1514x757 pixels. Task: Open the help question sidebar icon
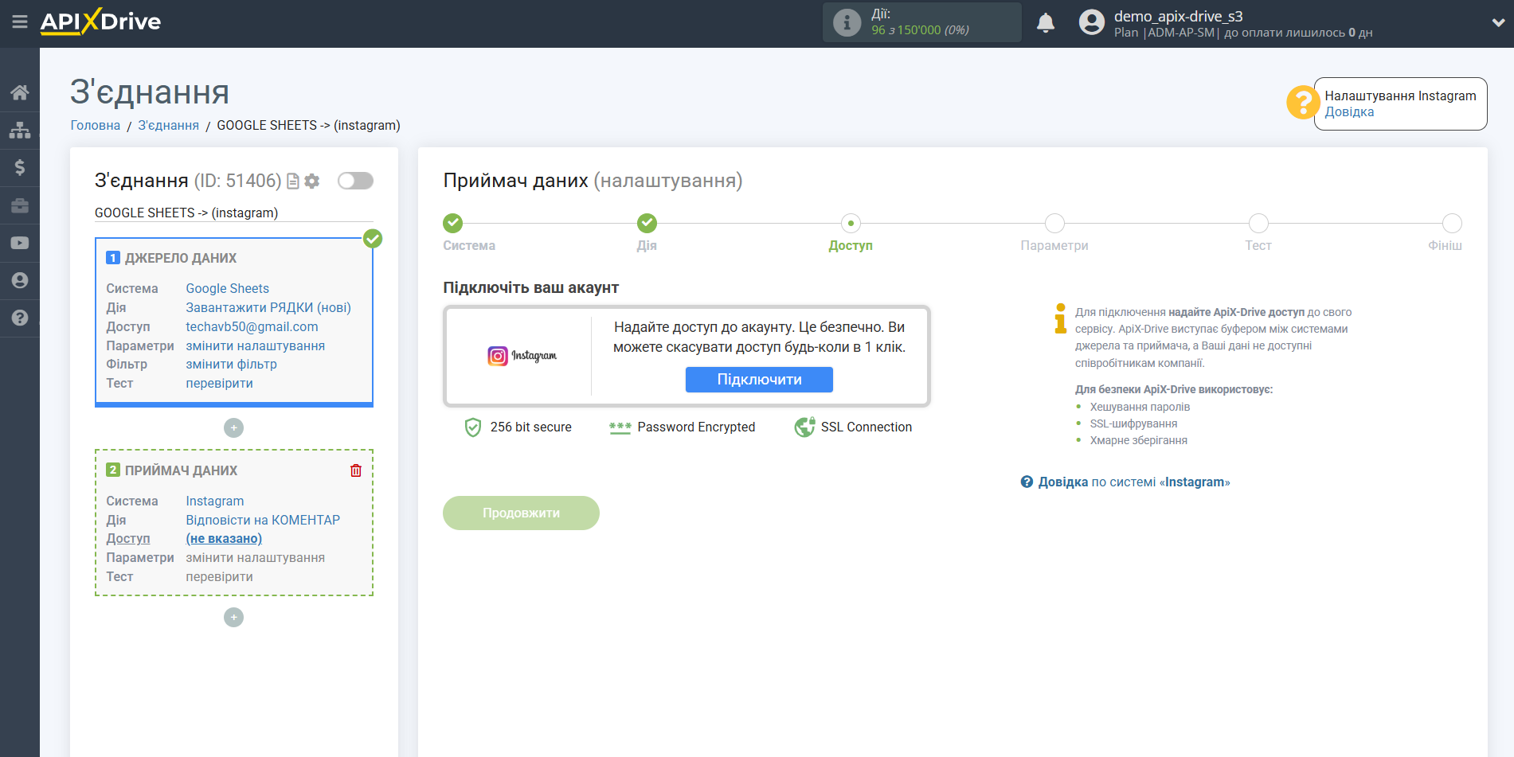coord(20,318)
